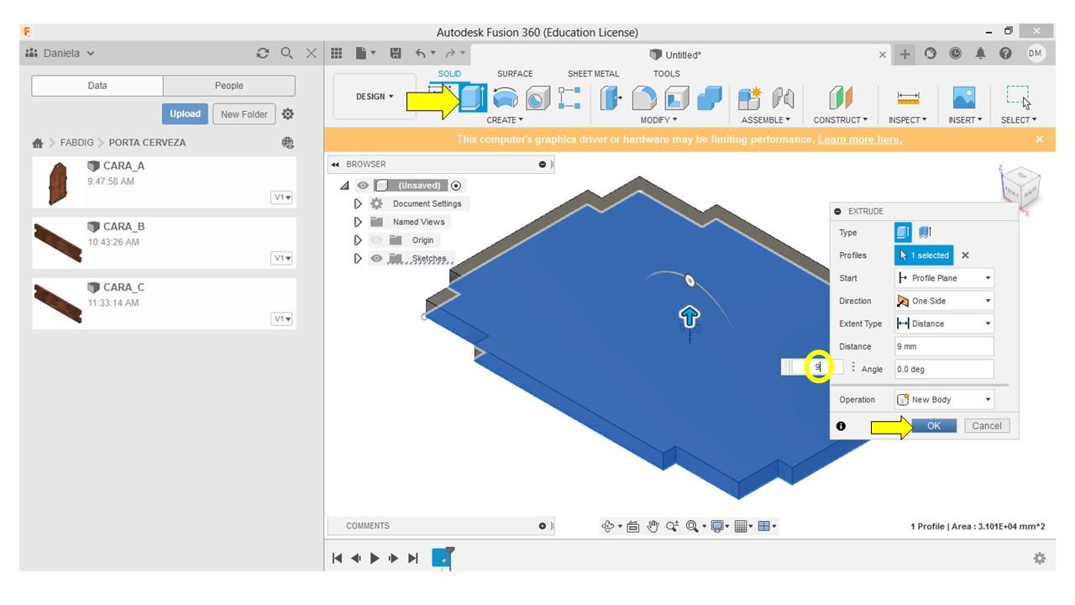
Task: Select the solid Extrude type icon
Action: (903, 233)
